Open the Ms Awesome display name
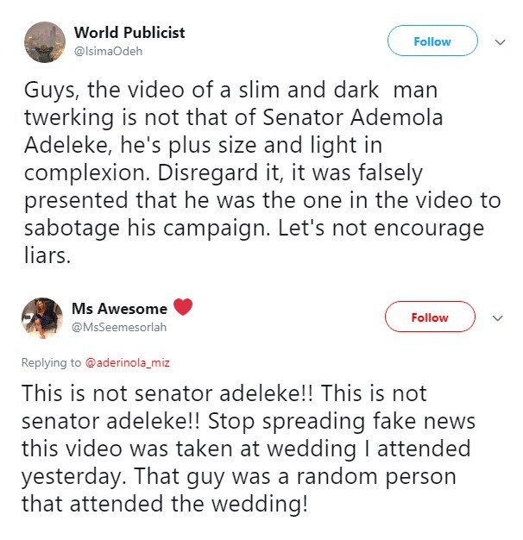Screen dimensions: 523x540 click(x=120, y=307)
